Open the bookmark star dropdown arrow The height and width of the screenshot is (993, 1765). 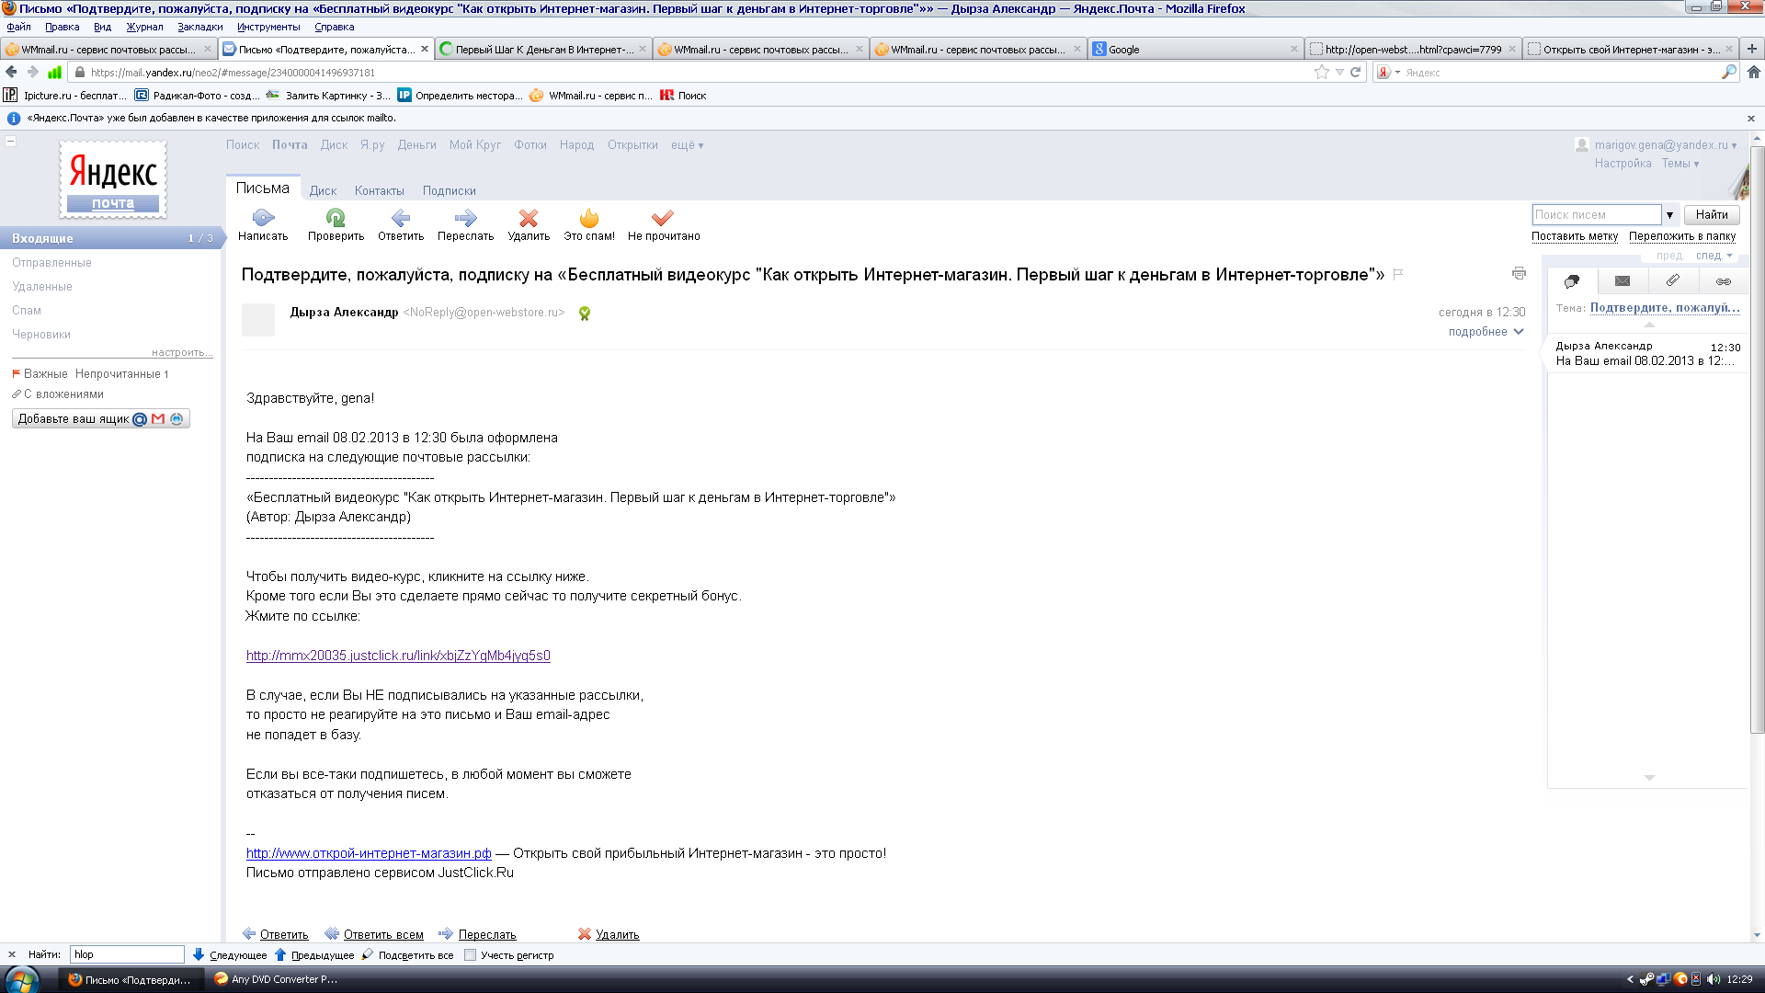pos(1339,72)
